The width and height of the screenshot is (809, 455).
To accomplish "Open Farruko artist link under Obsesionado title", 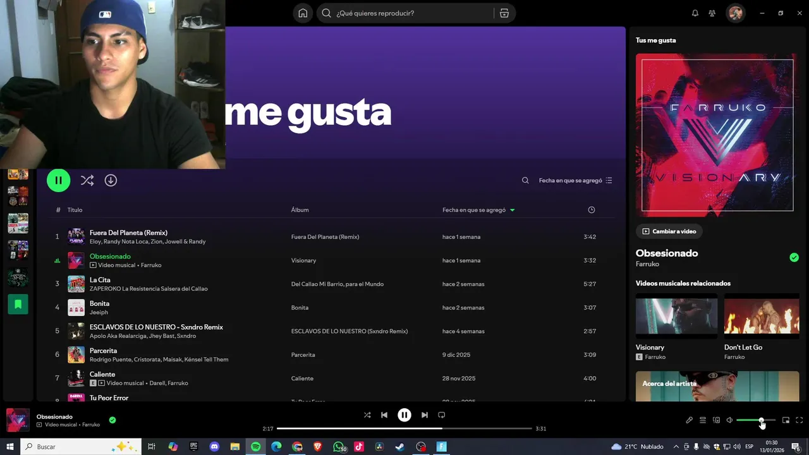I will coord(647,264).
